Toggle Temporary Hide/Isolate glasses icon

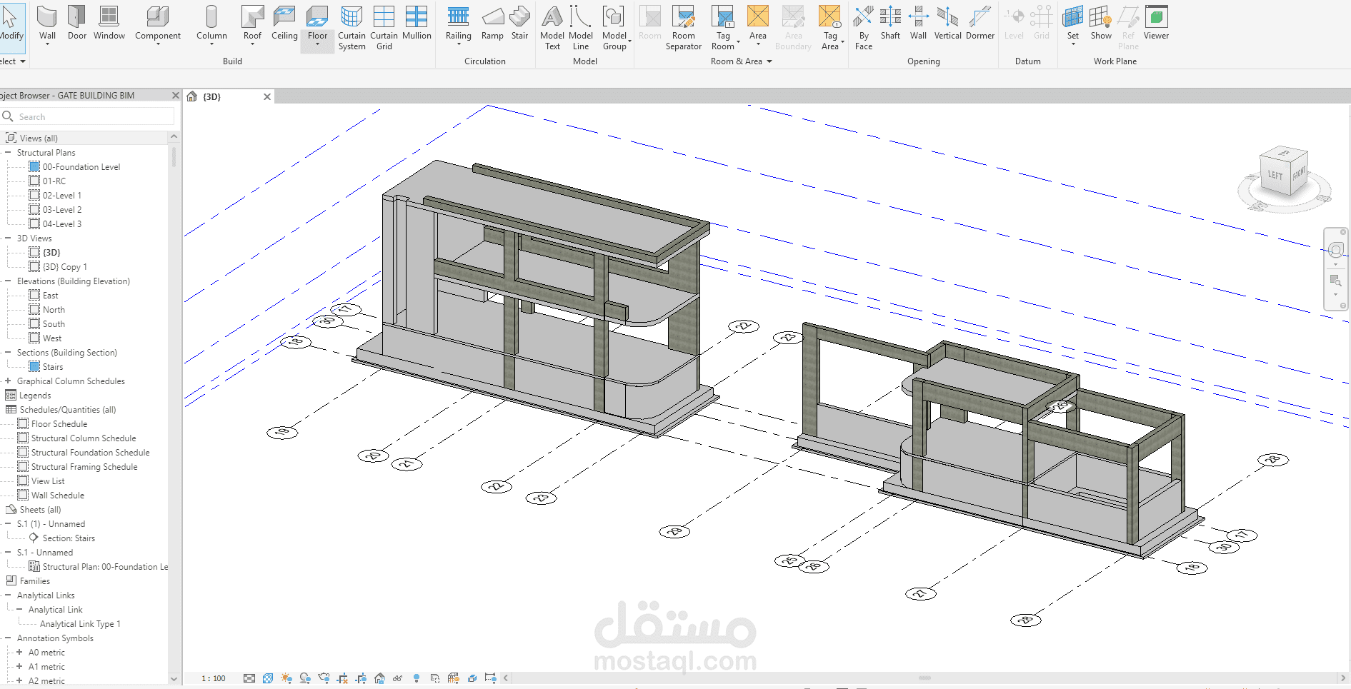pyautogui.click(x=398, y=678)
